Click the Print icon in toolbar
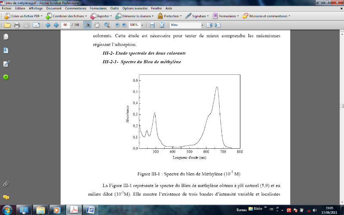This screenshot has height=215, width=344. pos(17,25)
